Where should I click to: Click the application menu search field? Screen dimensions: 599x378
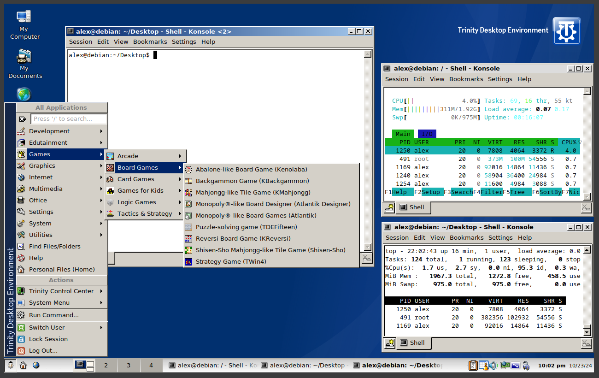pos(69,119)
